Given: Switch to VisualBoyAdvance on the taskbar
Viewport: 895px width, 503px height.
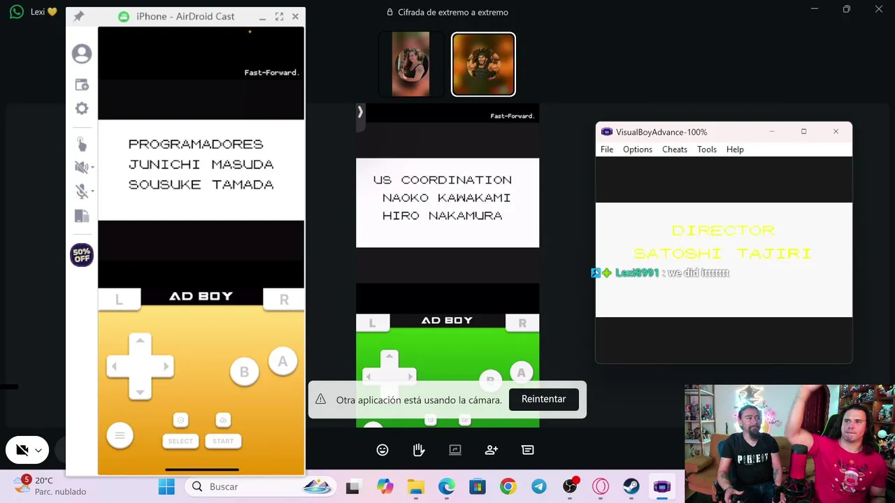Looking at the screenshot, I should 662,487.
